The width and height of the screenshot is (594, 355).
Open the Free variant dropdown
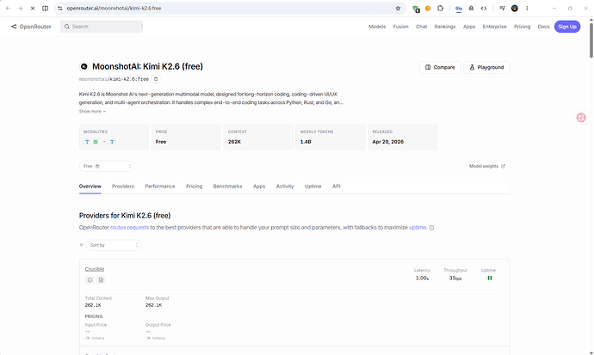[x=107, y=167]
